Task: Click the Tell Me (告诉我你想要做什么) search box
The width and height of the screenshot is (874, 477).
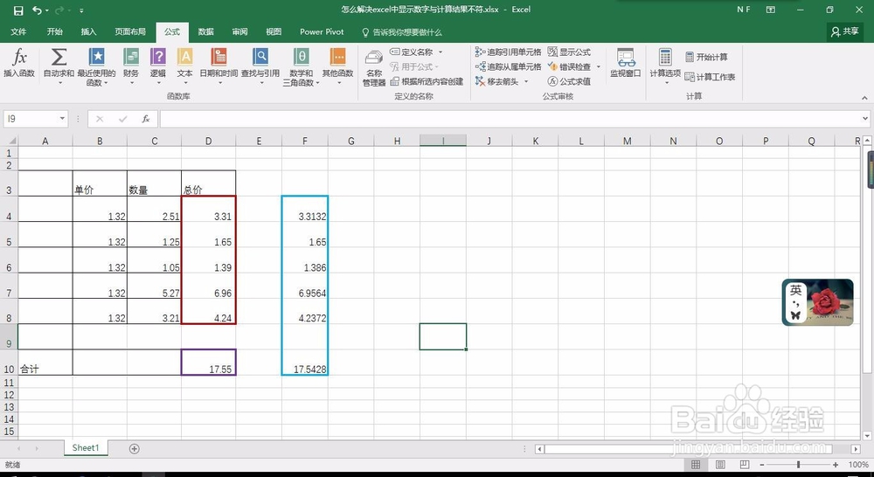Action: click(402, 32)
